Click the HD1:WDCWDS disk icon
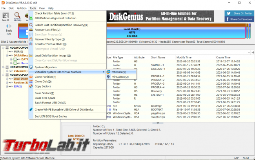The image size is (255, 160). (7, 67)
